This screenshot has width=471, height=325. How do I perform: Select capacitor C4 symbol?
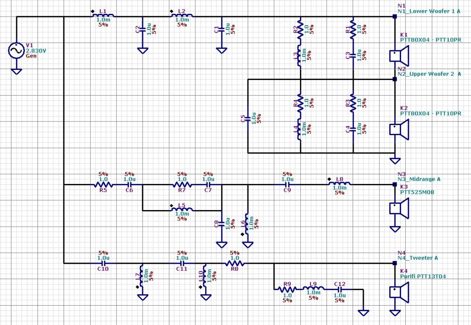[x=353, y=129]
